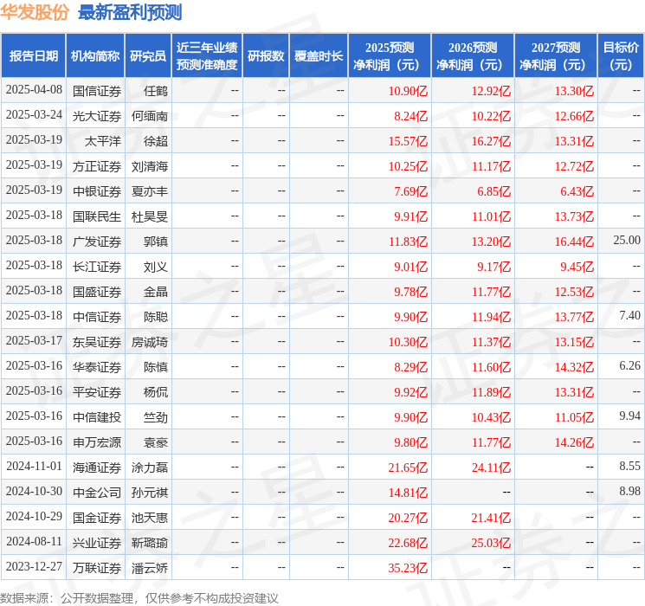Click the 7.69亿 forecast value
645x606 pixels.
pos(411,191)
